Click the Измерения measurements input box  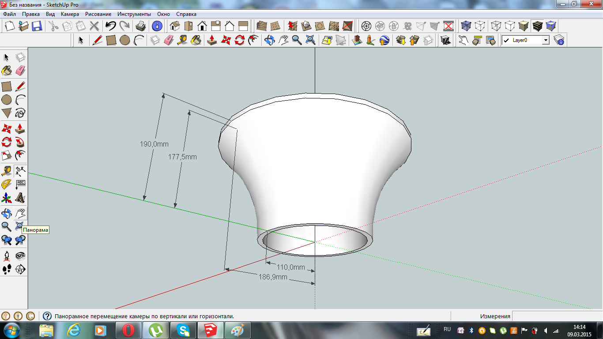click(556, 316)
